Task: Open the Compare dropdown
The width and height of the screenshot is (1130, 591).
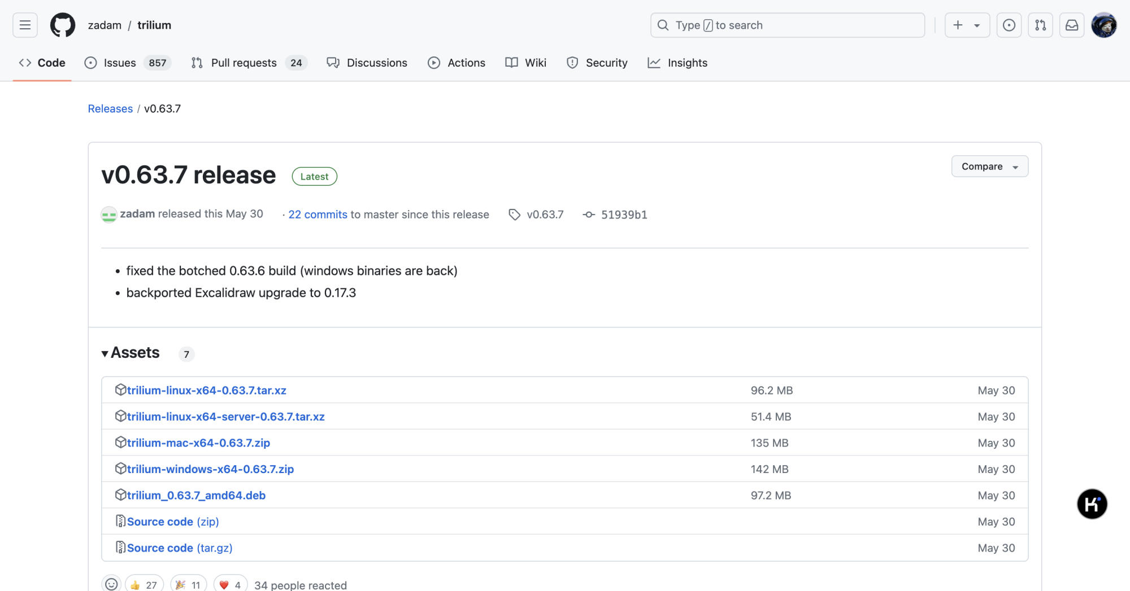Action: coord(989,167)
